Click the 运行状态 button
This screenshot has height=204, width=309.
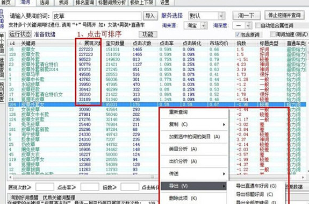pyautogui.click(x=20, y=34)
